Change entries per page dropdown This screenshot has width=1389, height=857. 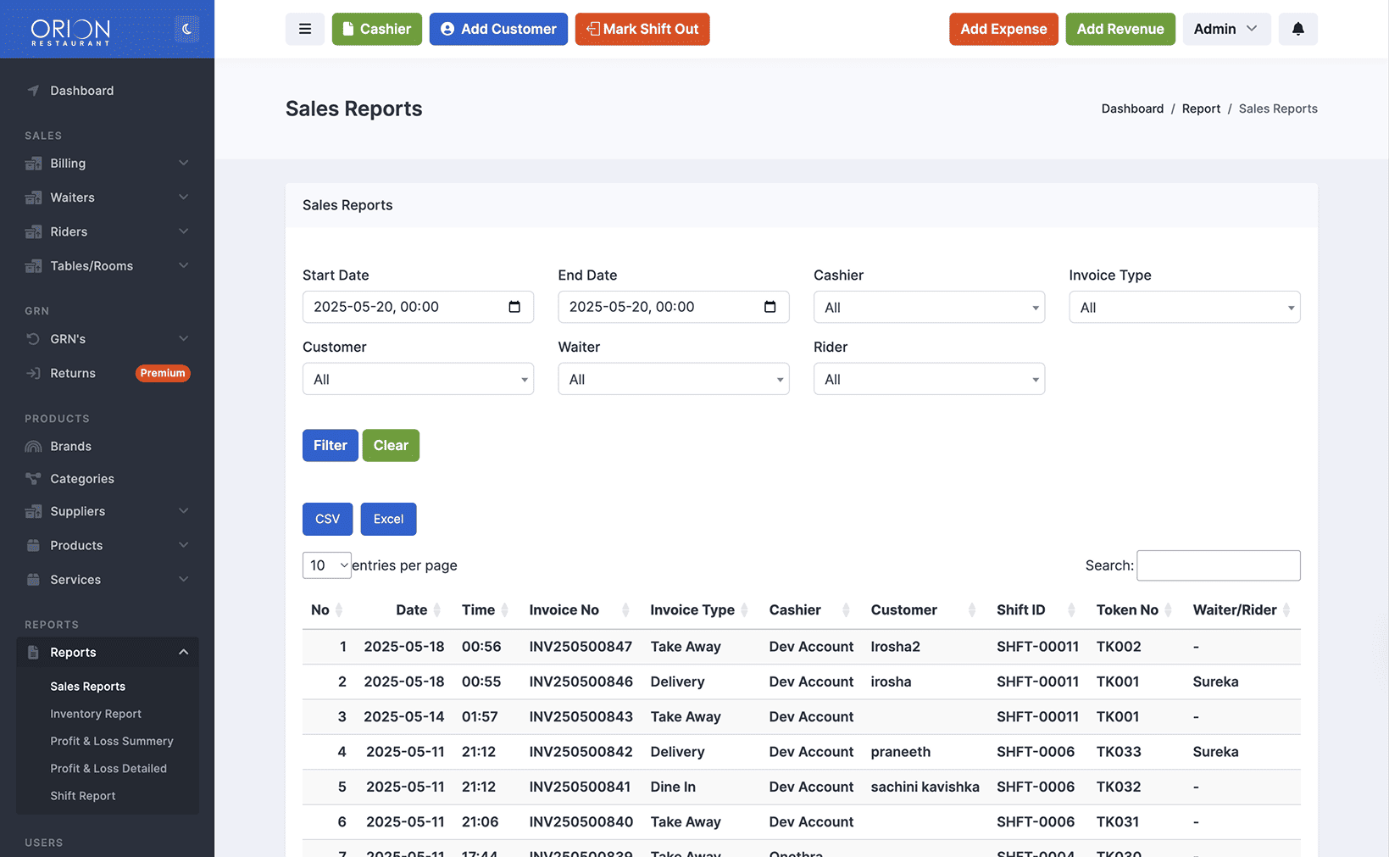(x=327, y=565)
